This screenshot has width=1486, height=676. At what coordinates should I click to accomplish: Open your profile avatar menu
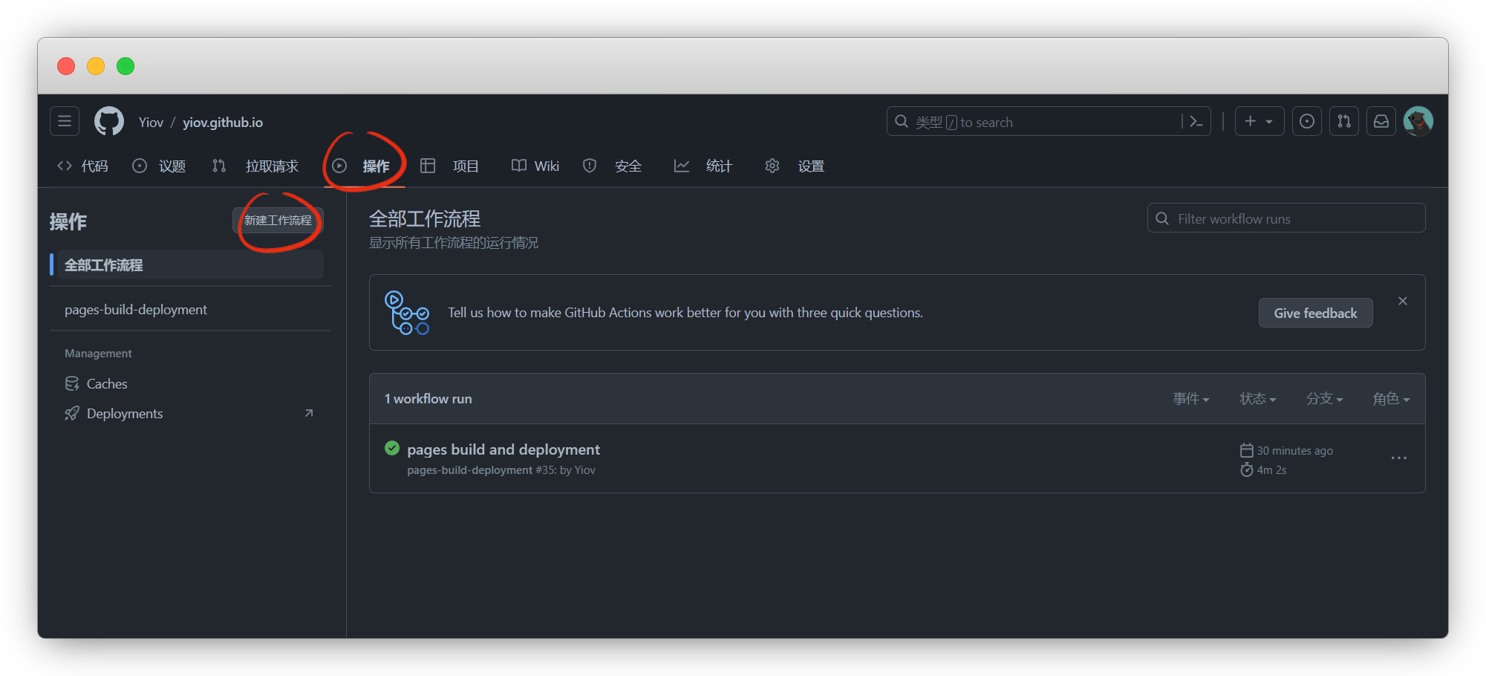pos(1418,120)
